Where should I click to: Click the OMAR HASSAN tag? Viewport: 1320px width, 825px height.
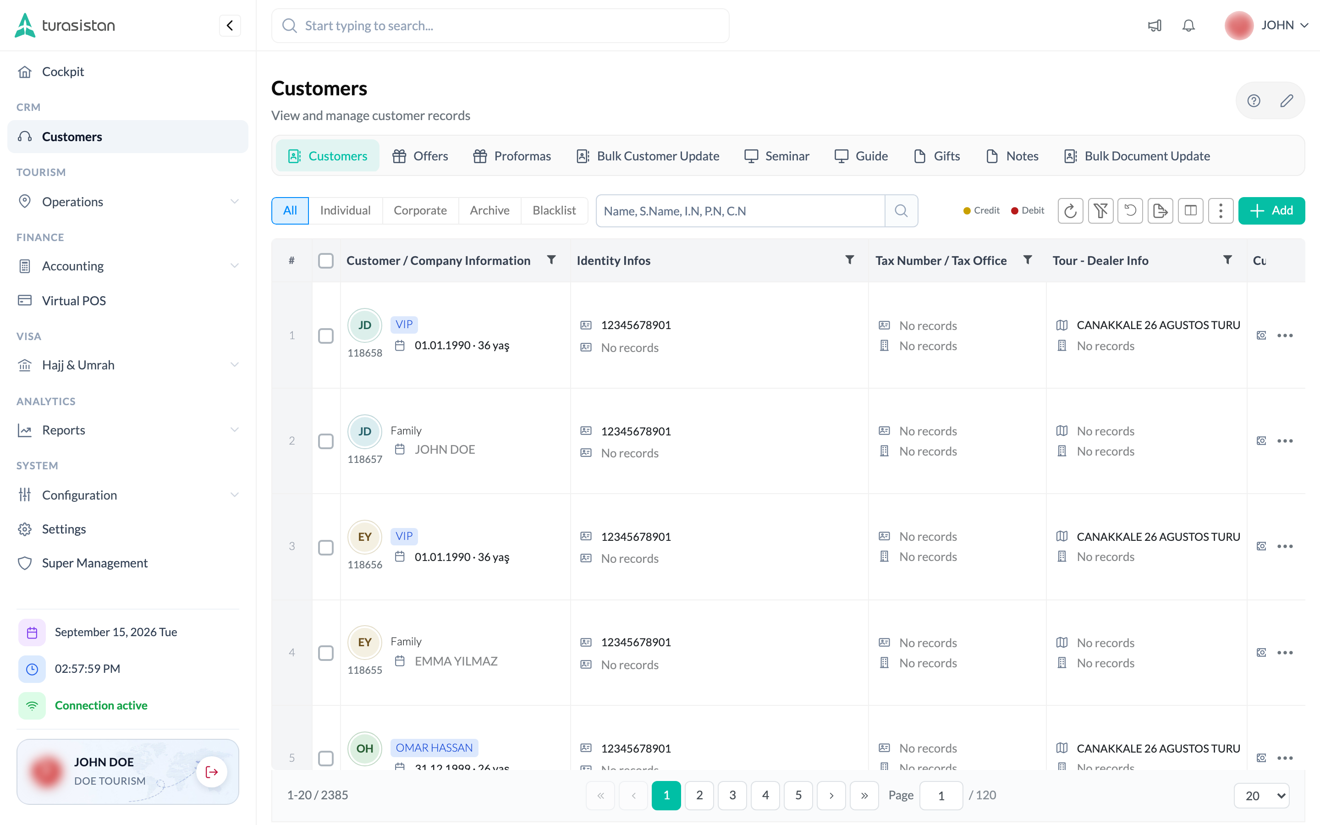pos(434,748)
